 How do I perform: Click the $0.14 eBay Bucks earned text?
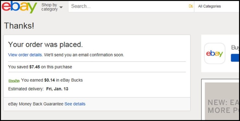coord(49,80)
